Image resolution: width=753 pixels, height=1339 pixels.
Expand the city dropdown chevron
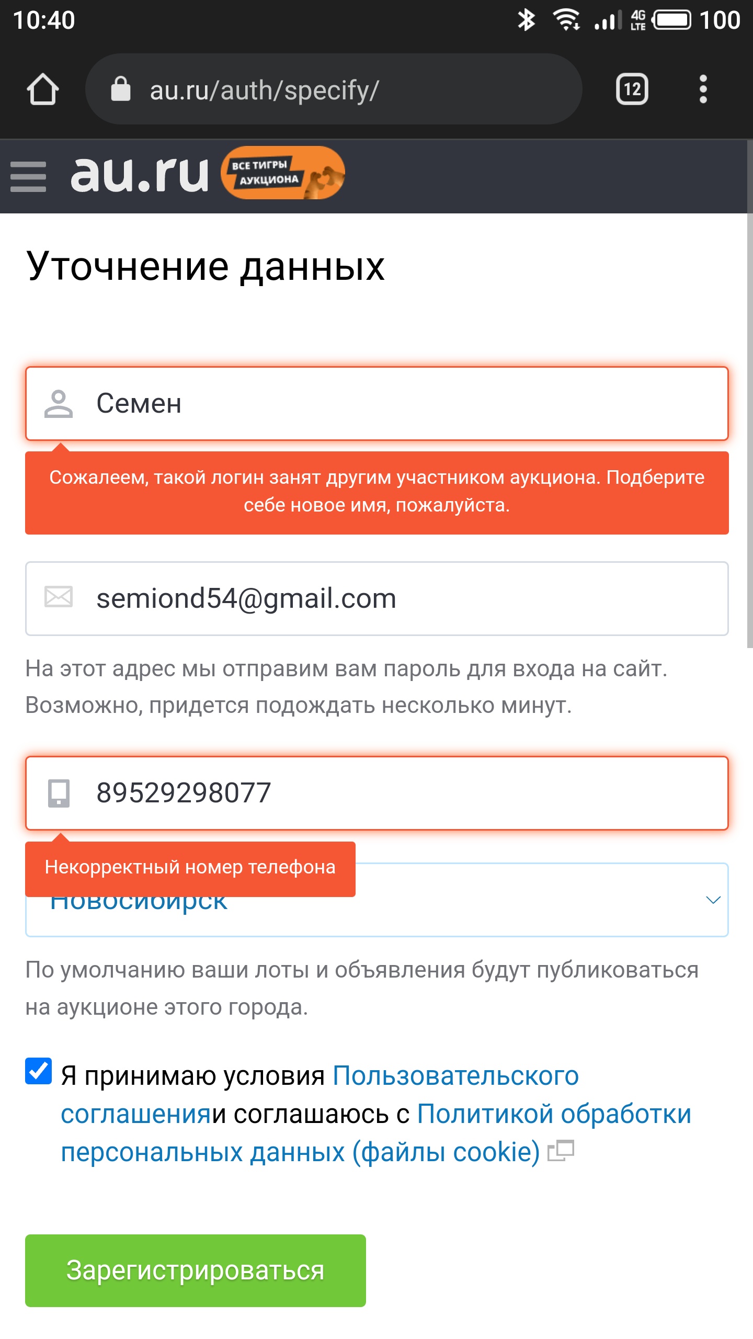[713, 900]
